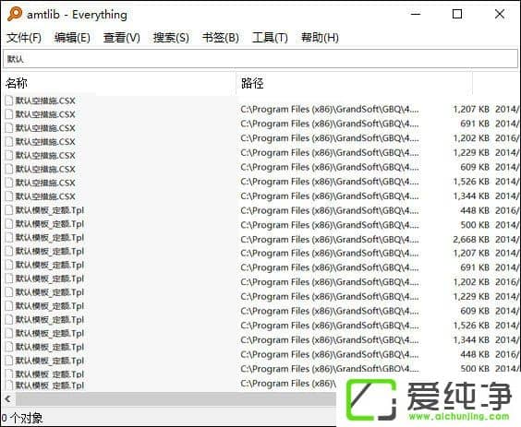521x427 pixels.
Task: Open the 书签(B) menu
Action: click(x=221, y=38)
